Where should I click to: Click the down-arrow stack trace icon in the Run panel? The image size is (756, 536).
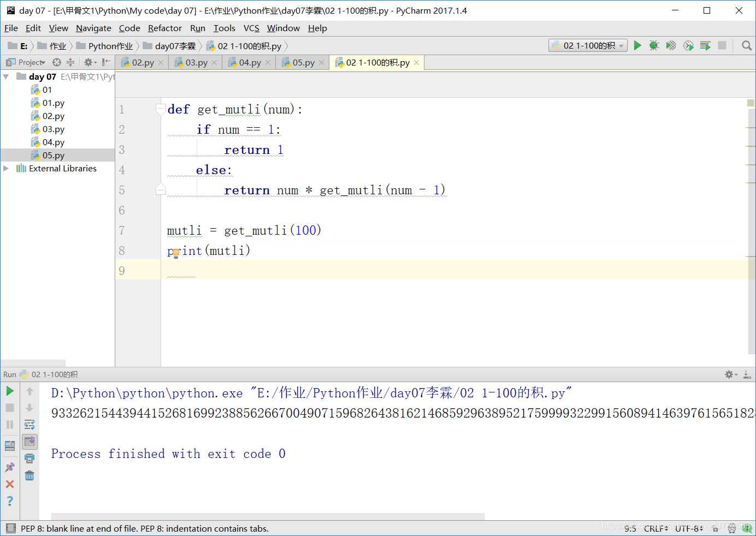point(29,408)
